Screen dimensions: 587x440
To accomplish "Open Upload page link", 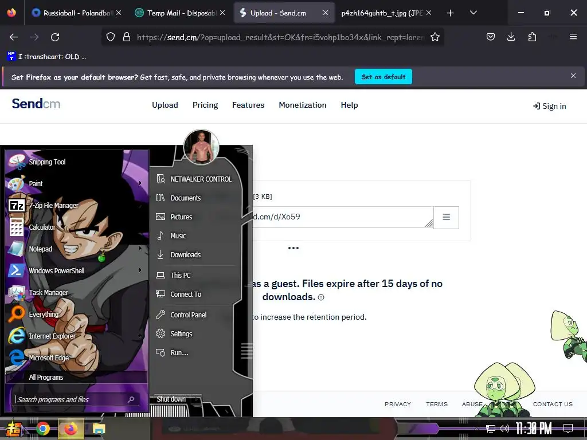I will [x=165, y=105].
